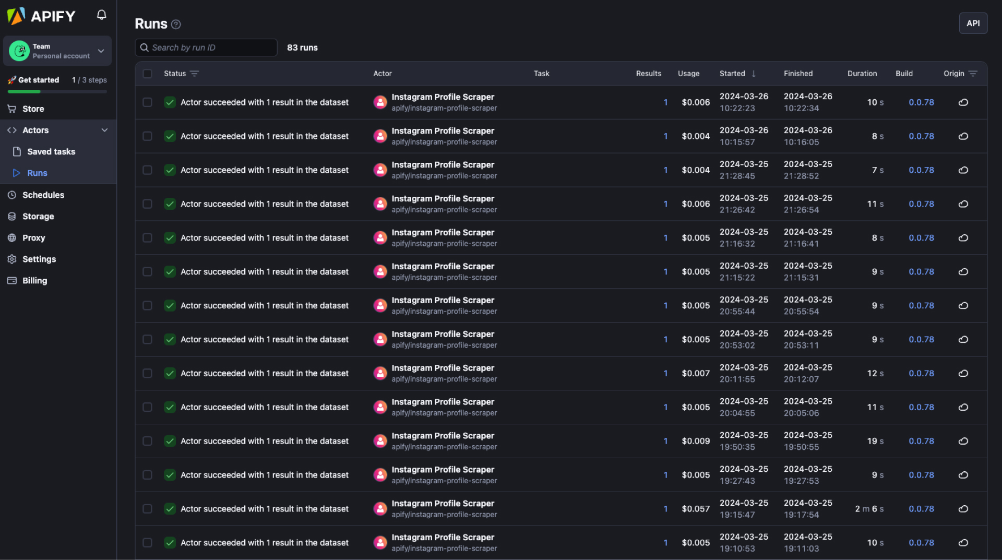Click the Instagram actor avatar in the 20:04:55 run
The width and height of the screenshot is (1002, 560).
click(x=380, y=407)
